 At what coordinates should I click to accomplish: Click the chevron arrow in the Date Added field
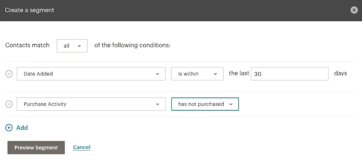158,74
